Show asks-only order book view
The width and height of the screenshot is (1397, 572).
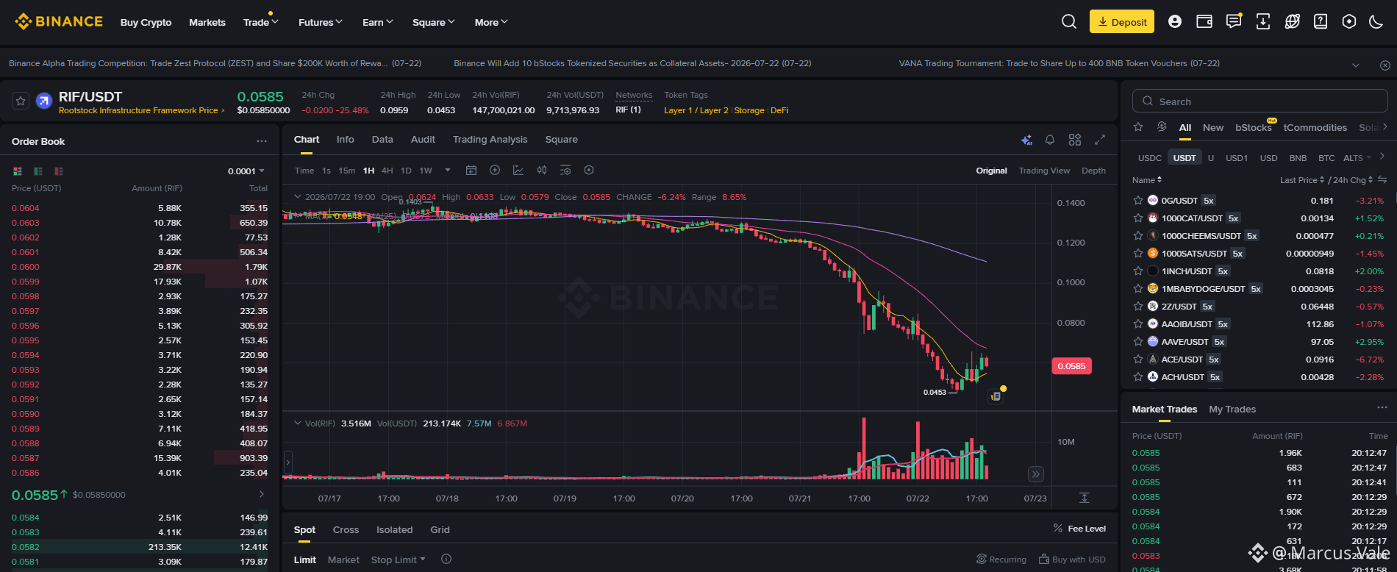tap(59, 171)
